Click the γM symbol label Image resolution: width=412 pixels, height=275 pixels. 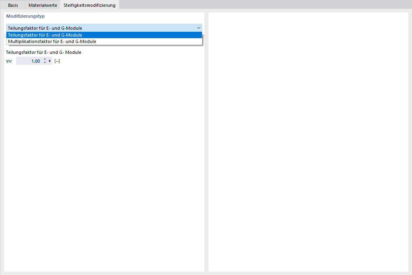[9, 61]
